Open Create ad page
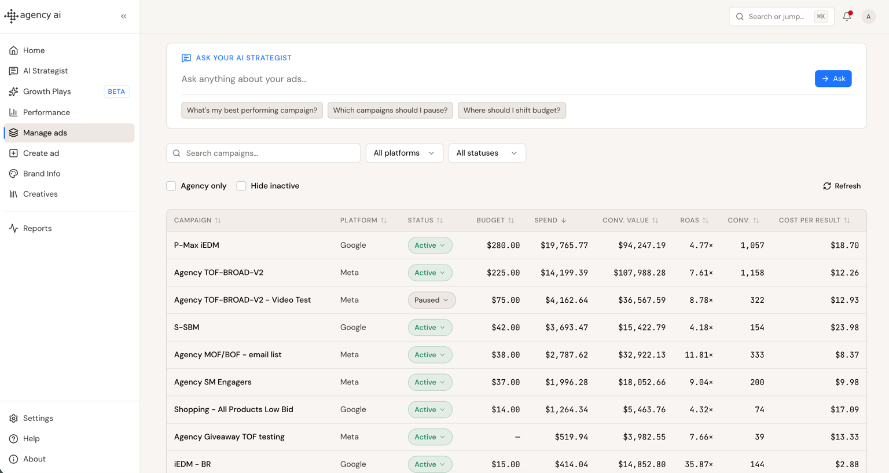The height and width of the screenshot is (473, 889). (x=69, y=153)
